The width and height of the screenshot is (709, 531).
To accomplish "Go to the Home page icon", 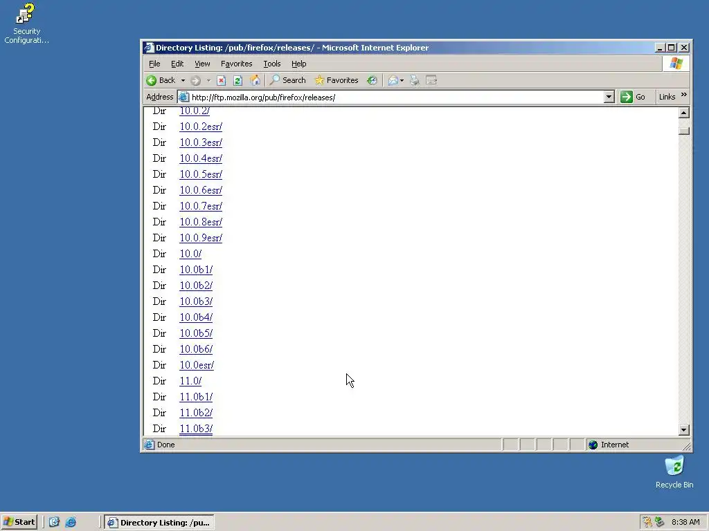I will coord(255,80).
